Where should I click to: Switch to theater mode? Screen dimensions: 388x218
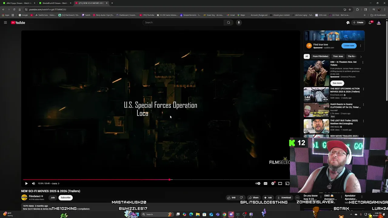click(x=280, y=183)
